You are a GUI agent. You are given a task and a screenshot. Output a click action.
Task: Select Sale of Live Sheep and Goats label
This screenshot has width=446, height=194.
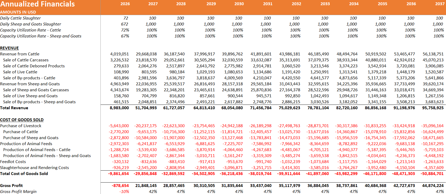click(x=30, y=96)
